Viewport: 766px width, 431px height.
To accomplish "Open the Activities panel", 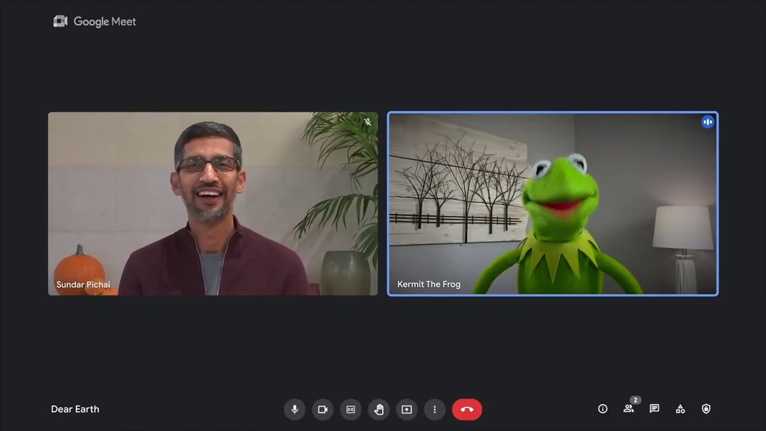I will [x=680, y=409].
